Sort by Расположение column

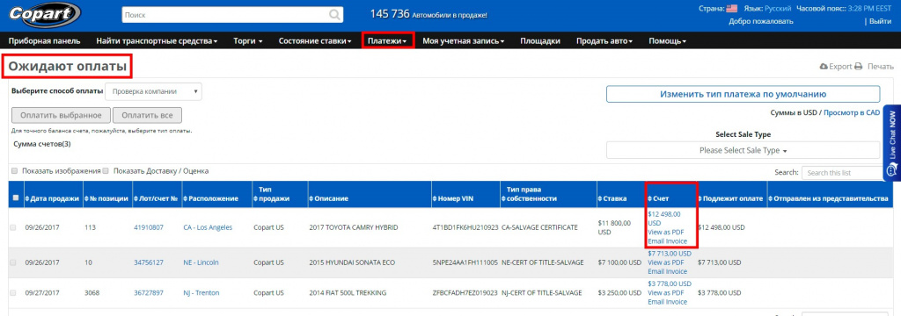point(211,198)
